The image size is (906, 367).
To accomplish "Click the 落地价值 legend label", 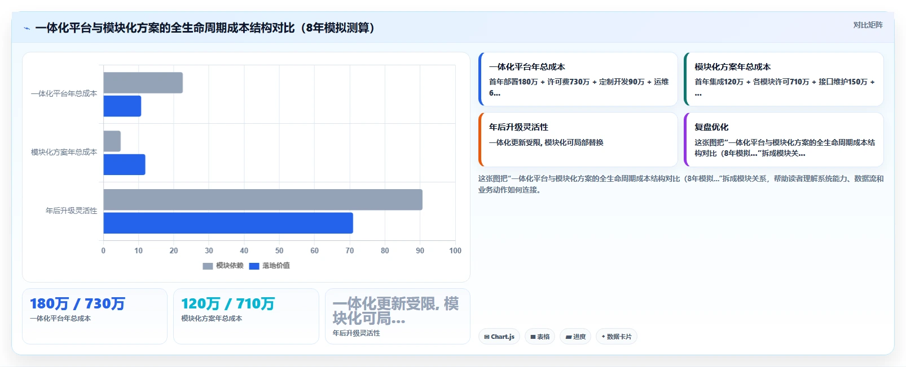I will [x=276, y=266].
